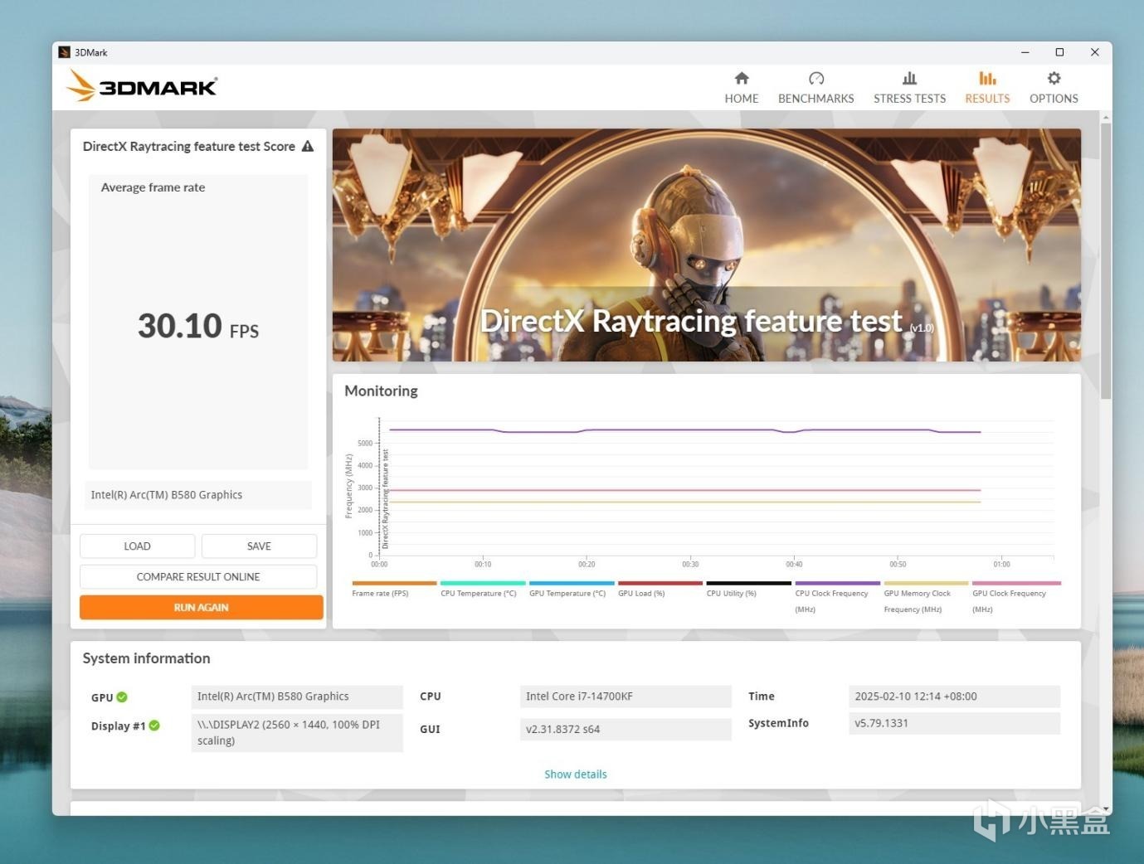Click the 3DMark logo

coord(142,86)
